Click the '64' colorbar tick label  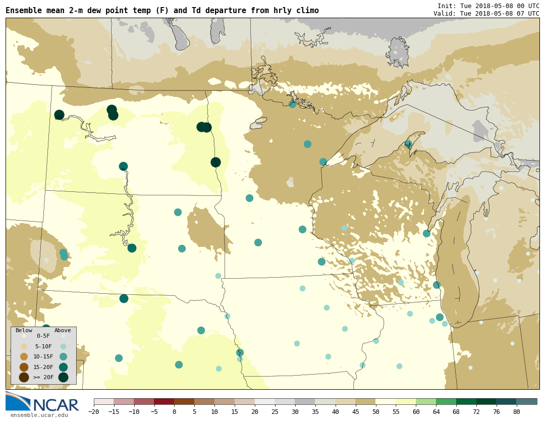tap(437, 412)
